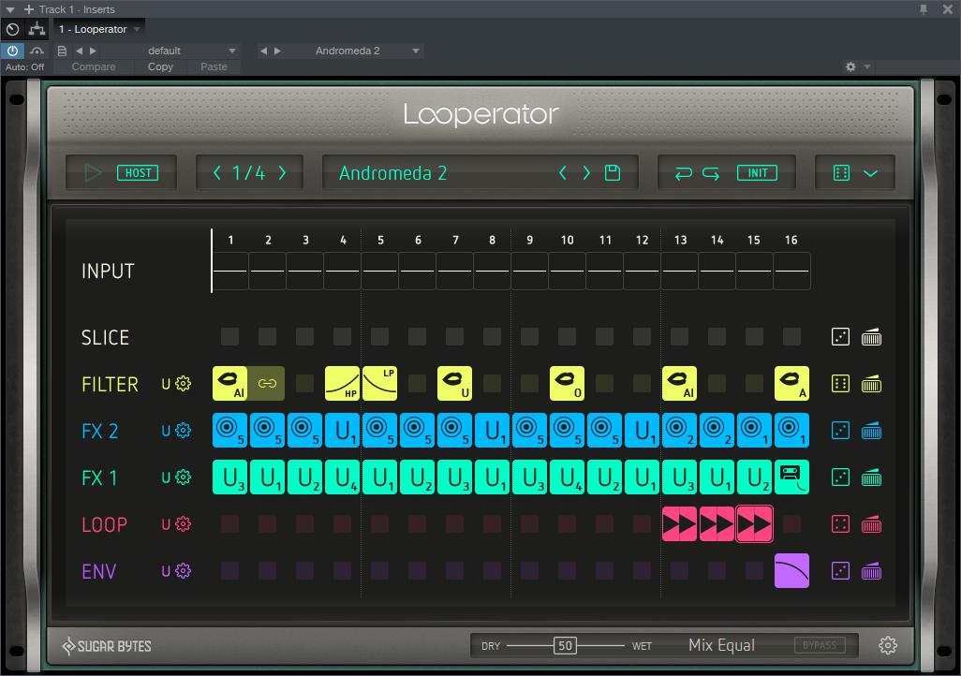Open host settings gear dropdown arrow
The image size is (961, 676).
pos(867,66)
